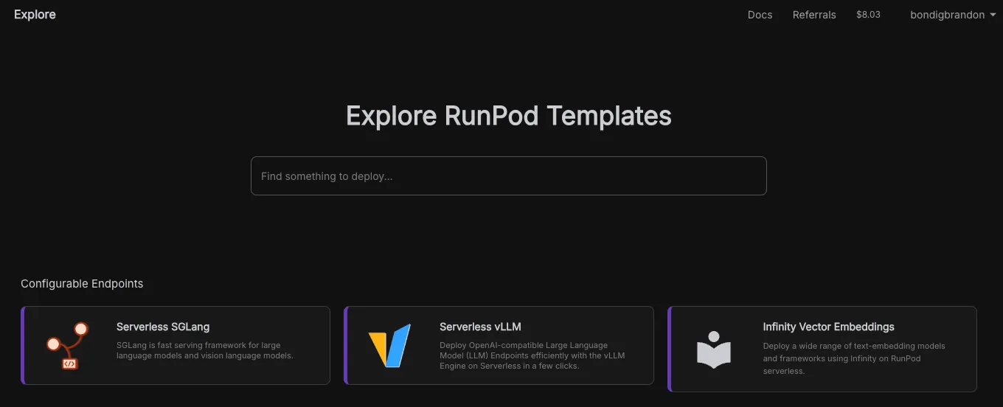
Task: Click the 'Configurable Endpoints' section heading
Action: (x=82, y=284)
